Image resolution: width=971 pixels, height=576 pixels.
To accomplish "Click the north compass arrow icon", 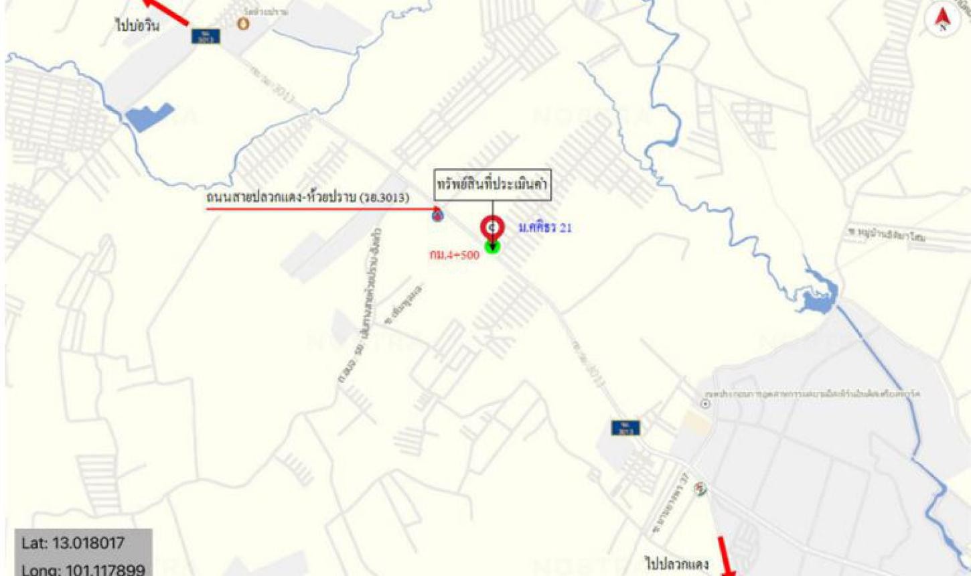I will [x=943, y=19].
